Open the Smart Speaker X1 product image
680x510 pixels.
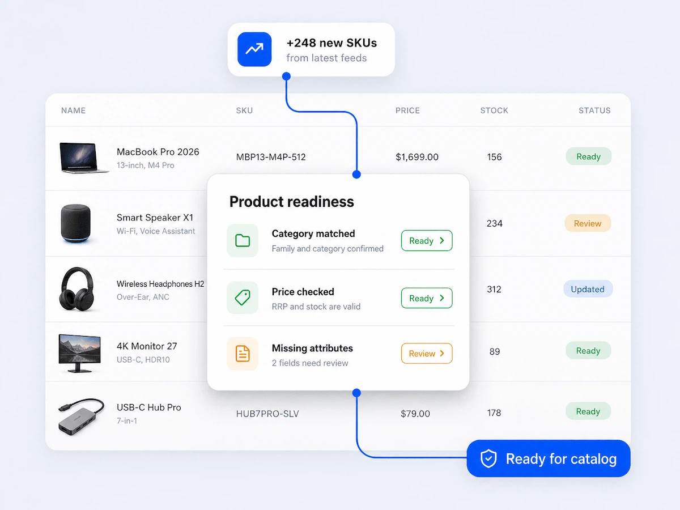[x=76, y=224]
